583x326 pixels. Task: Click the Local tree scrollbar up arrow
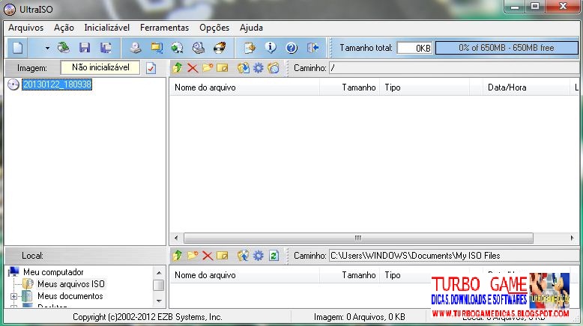[159, 273]
